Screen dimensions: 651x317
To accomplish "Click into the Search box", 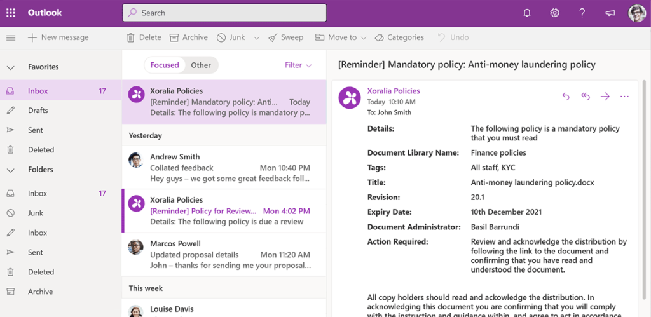I will 224,13.
